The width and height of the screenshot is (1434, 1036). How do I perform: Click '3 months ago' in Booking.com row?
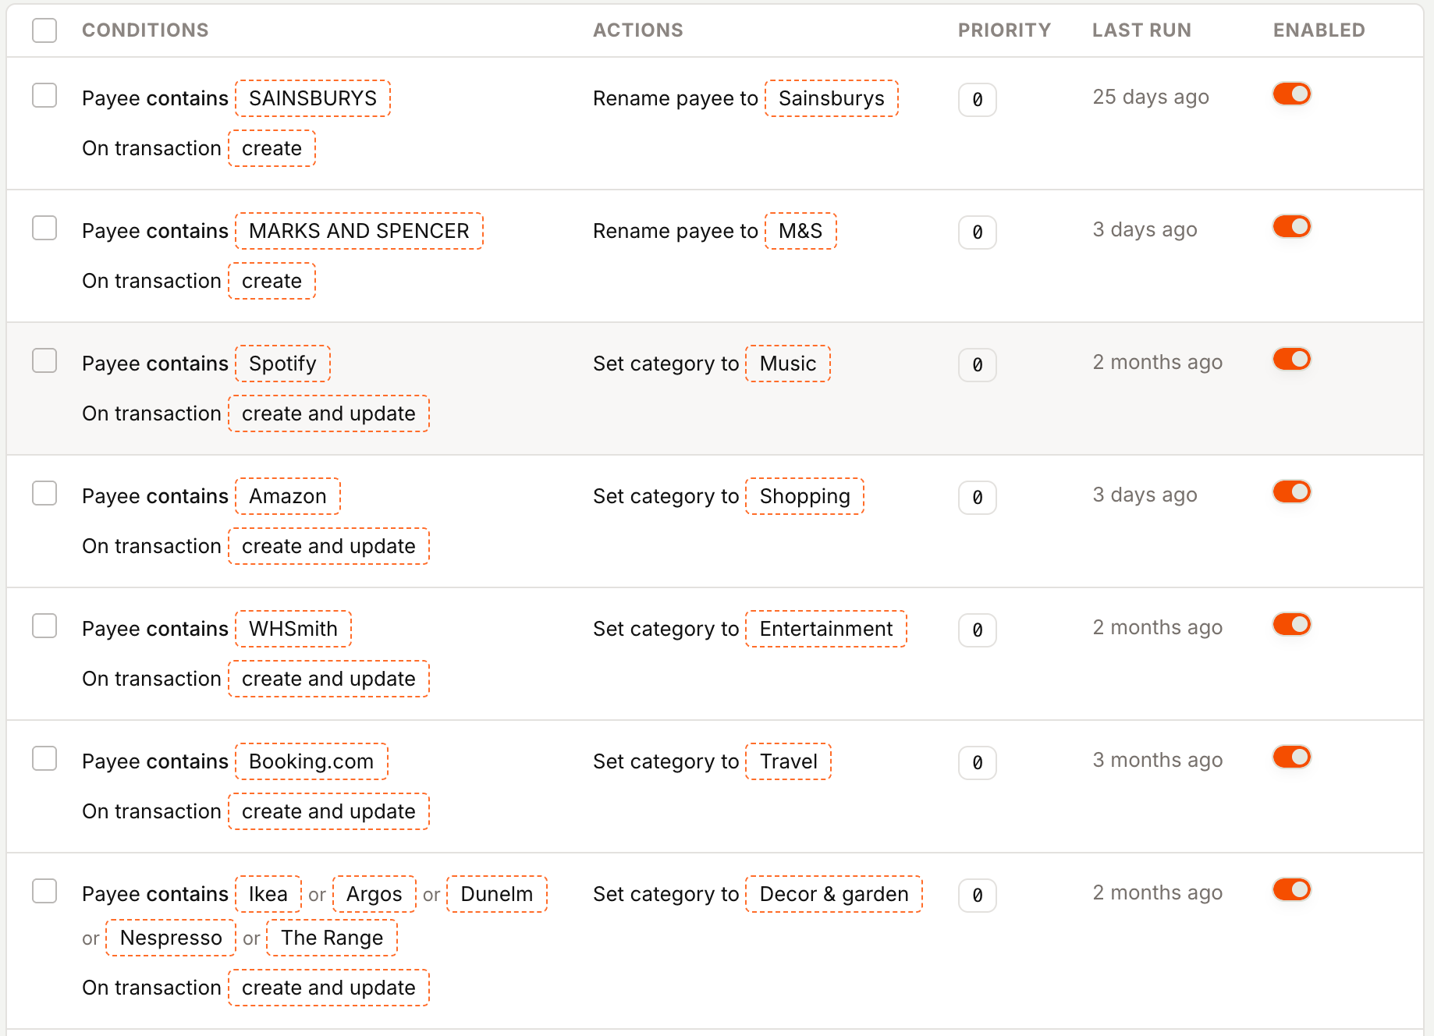[1158, 761]
